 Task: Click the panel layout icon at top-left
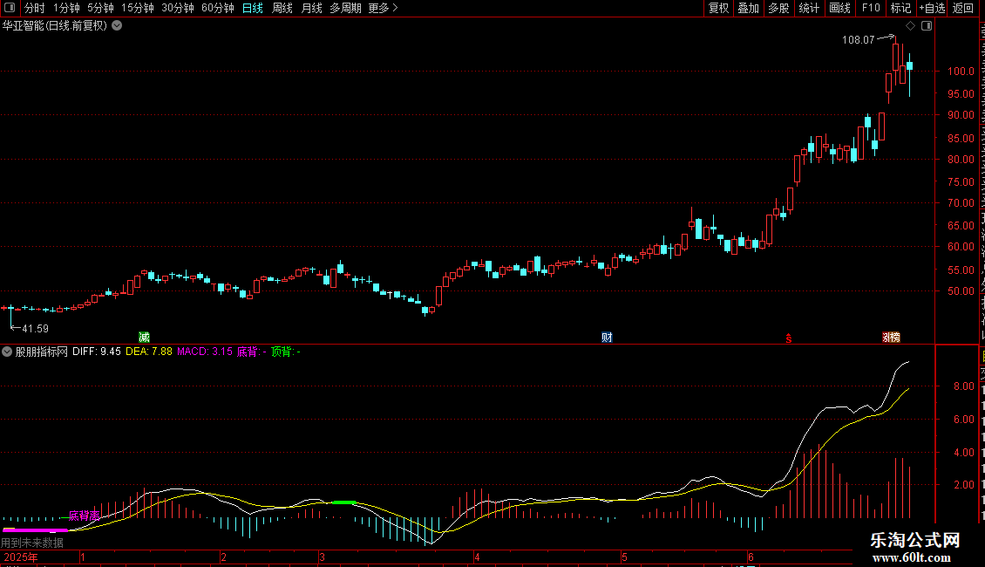(10, 8)
